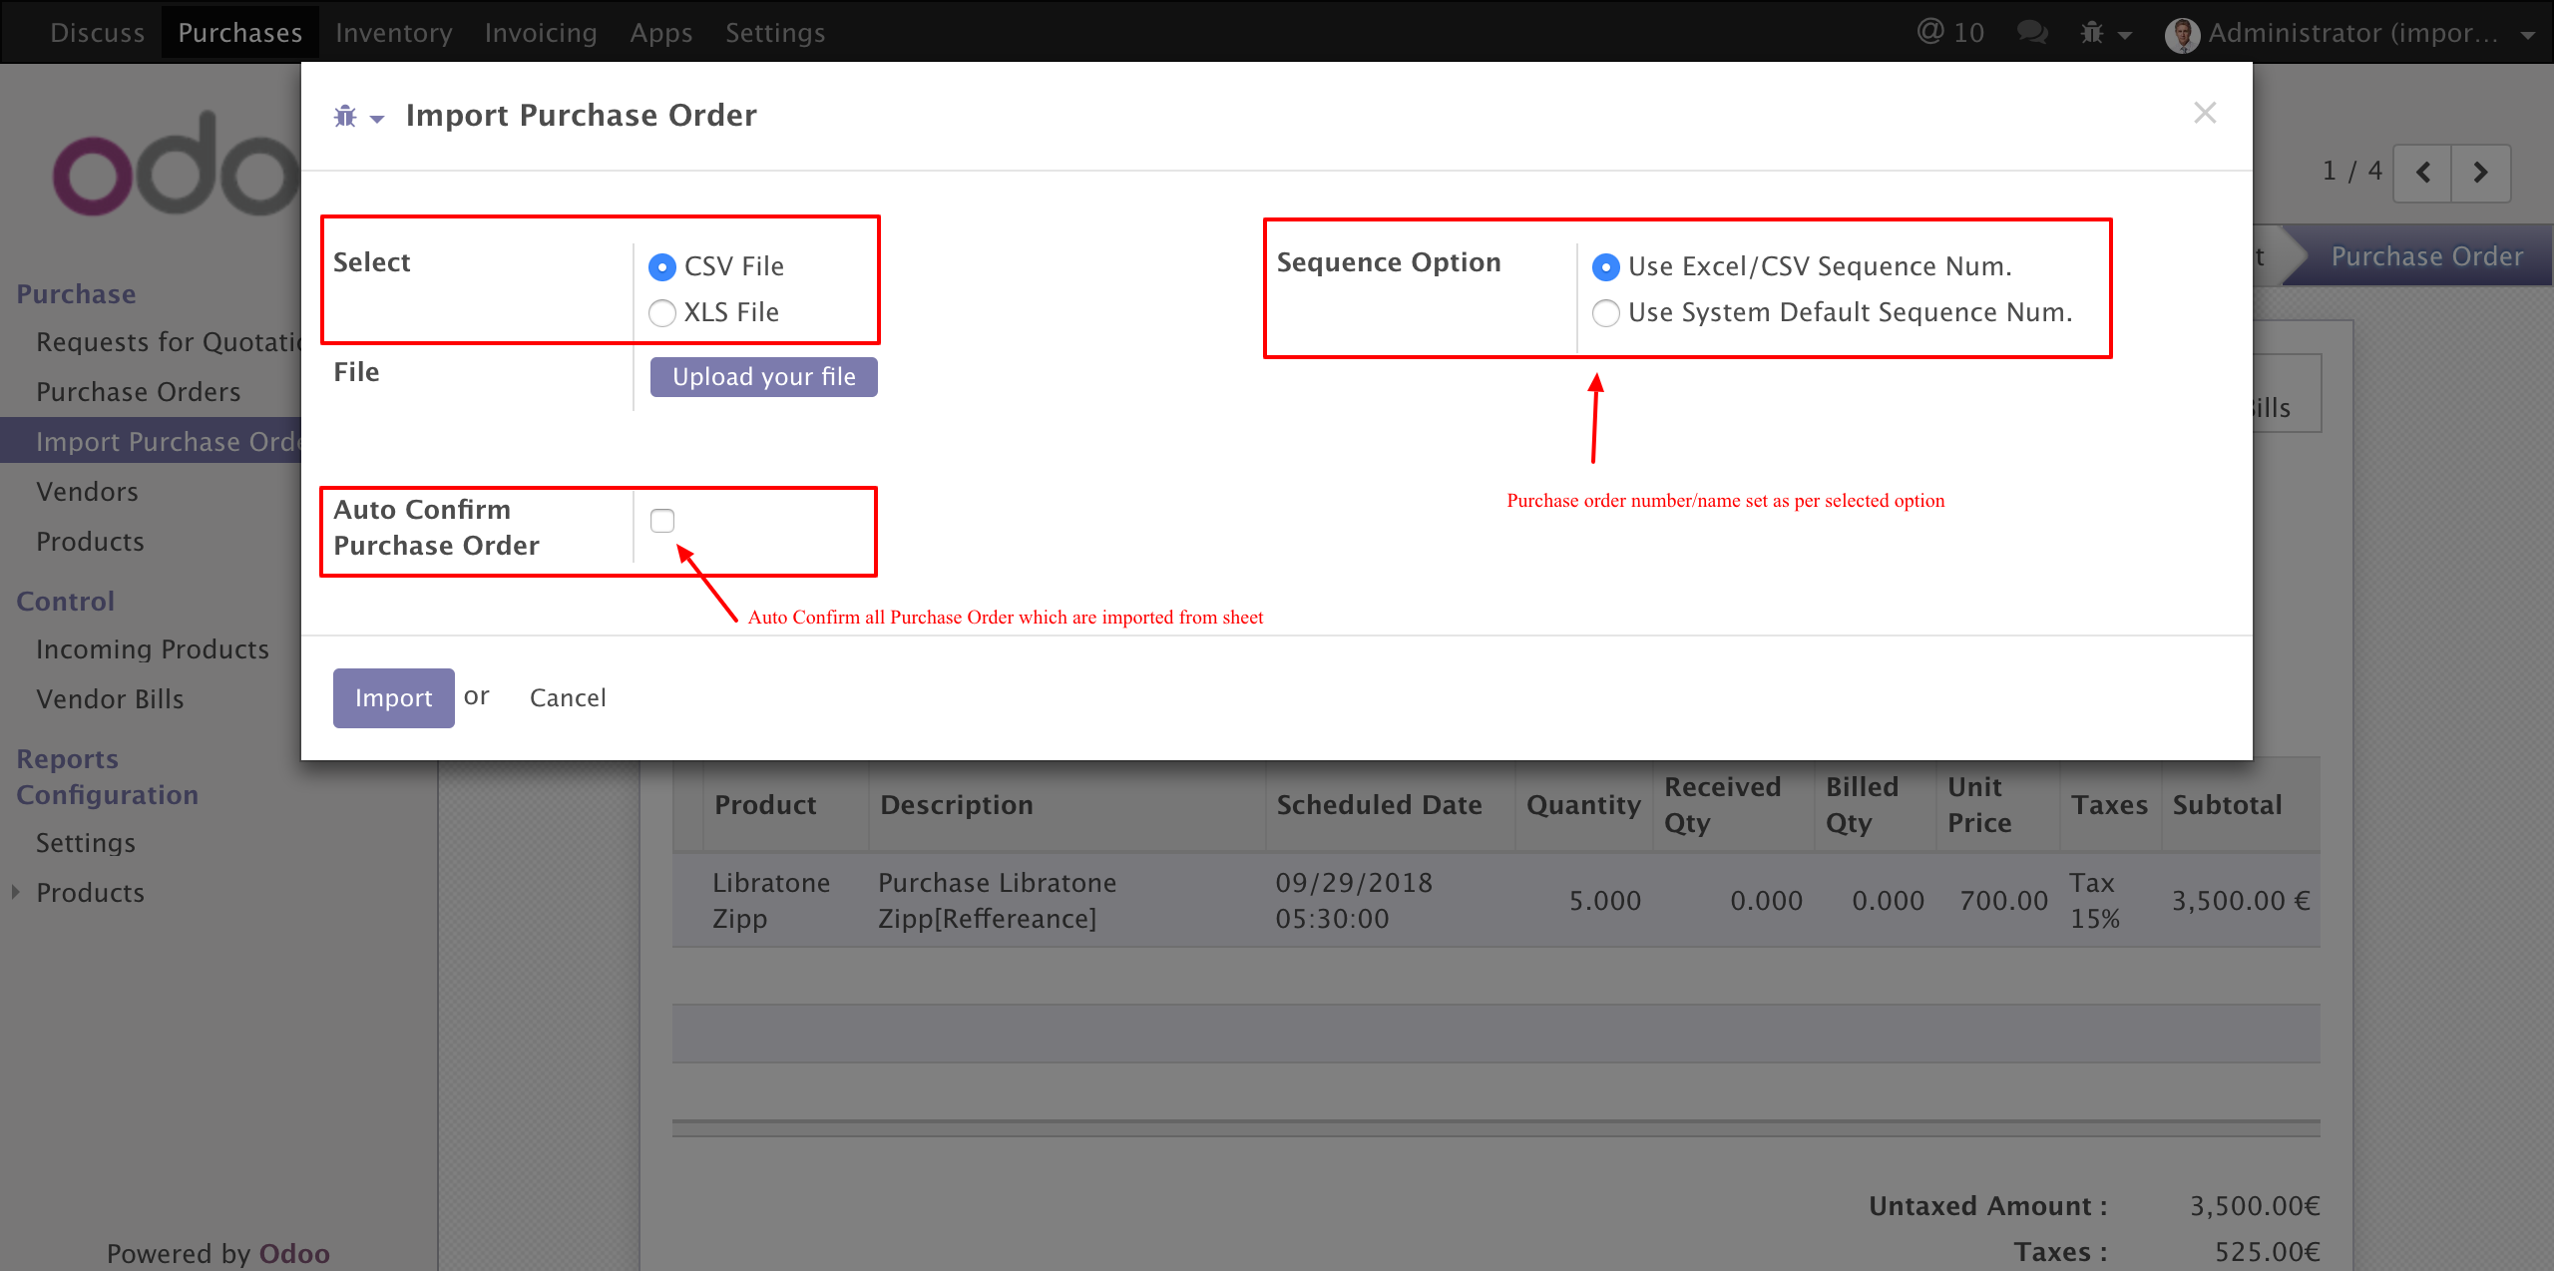Open the debug bug icon in dialog header
The image size is (2554, 1271).
pos(345,117)
